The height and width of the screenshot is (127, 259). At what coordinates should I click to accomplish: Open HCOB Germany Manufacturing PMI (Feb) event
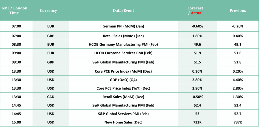(123, 44)
